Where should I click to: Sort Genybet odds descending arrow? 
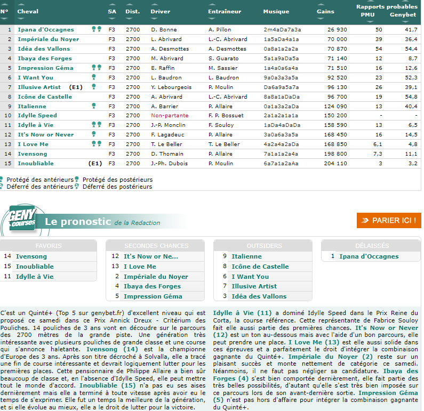click(x=406, y=22)
